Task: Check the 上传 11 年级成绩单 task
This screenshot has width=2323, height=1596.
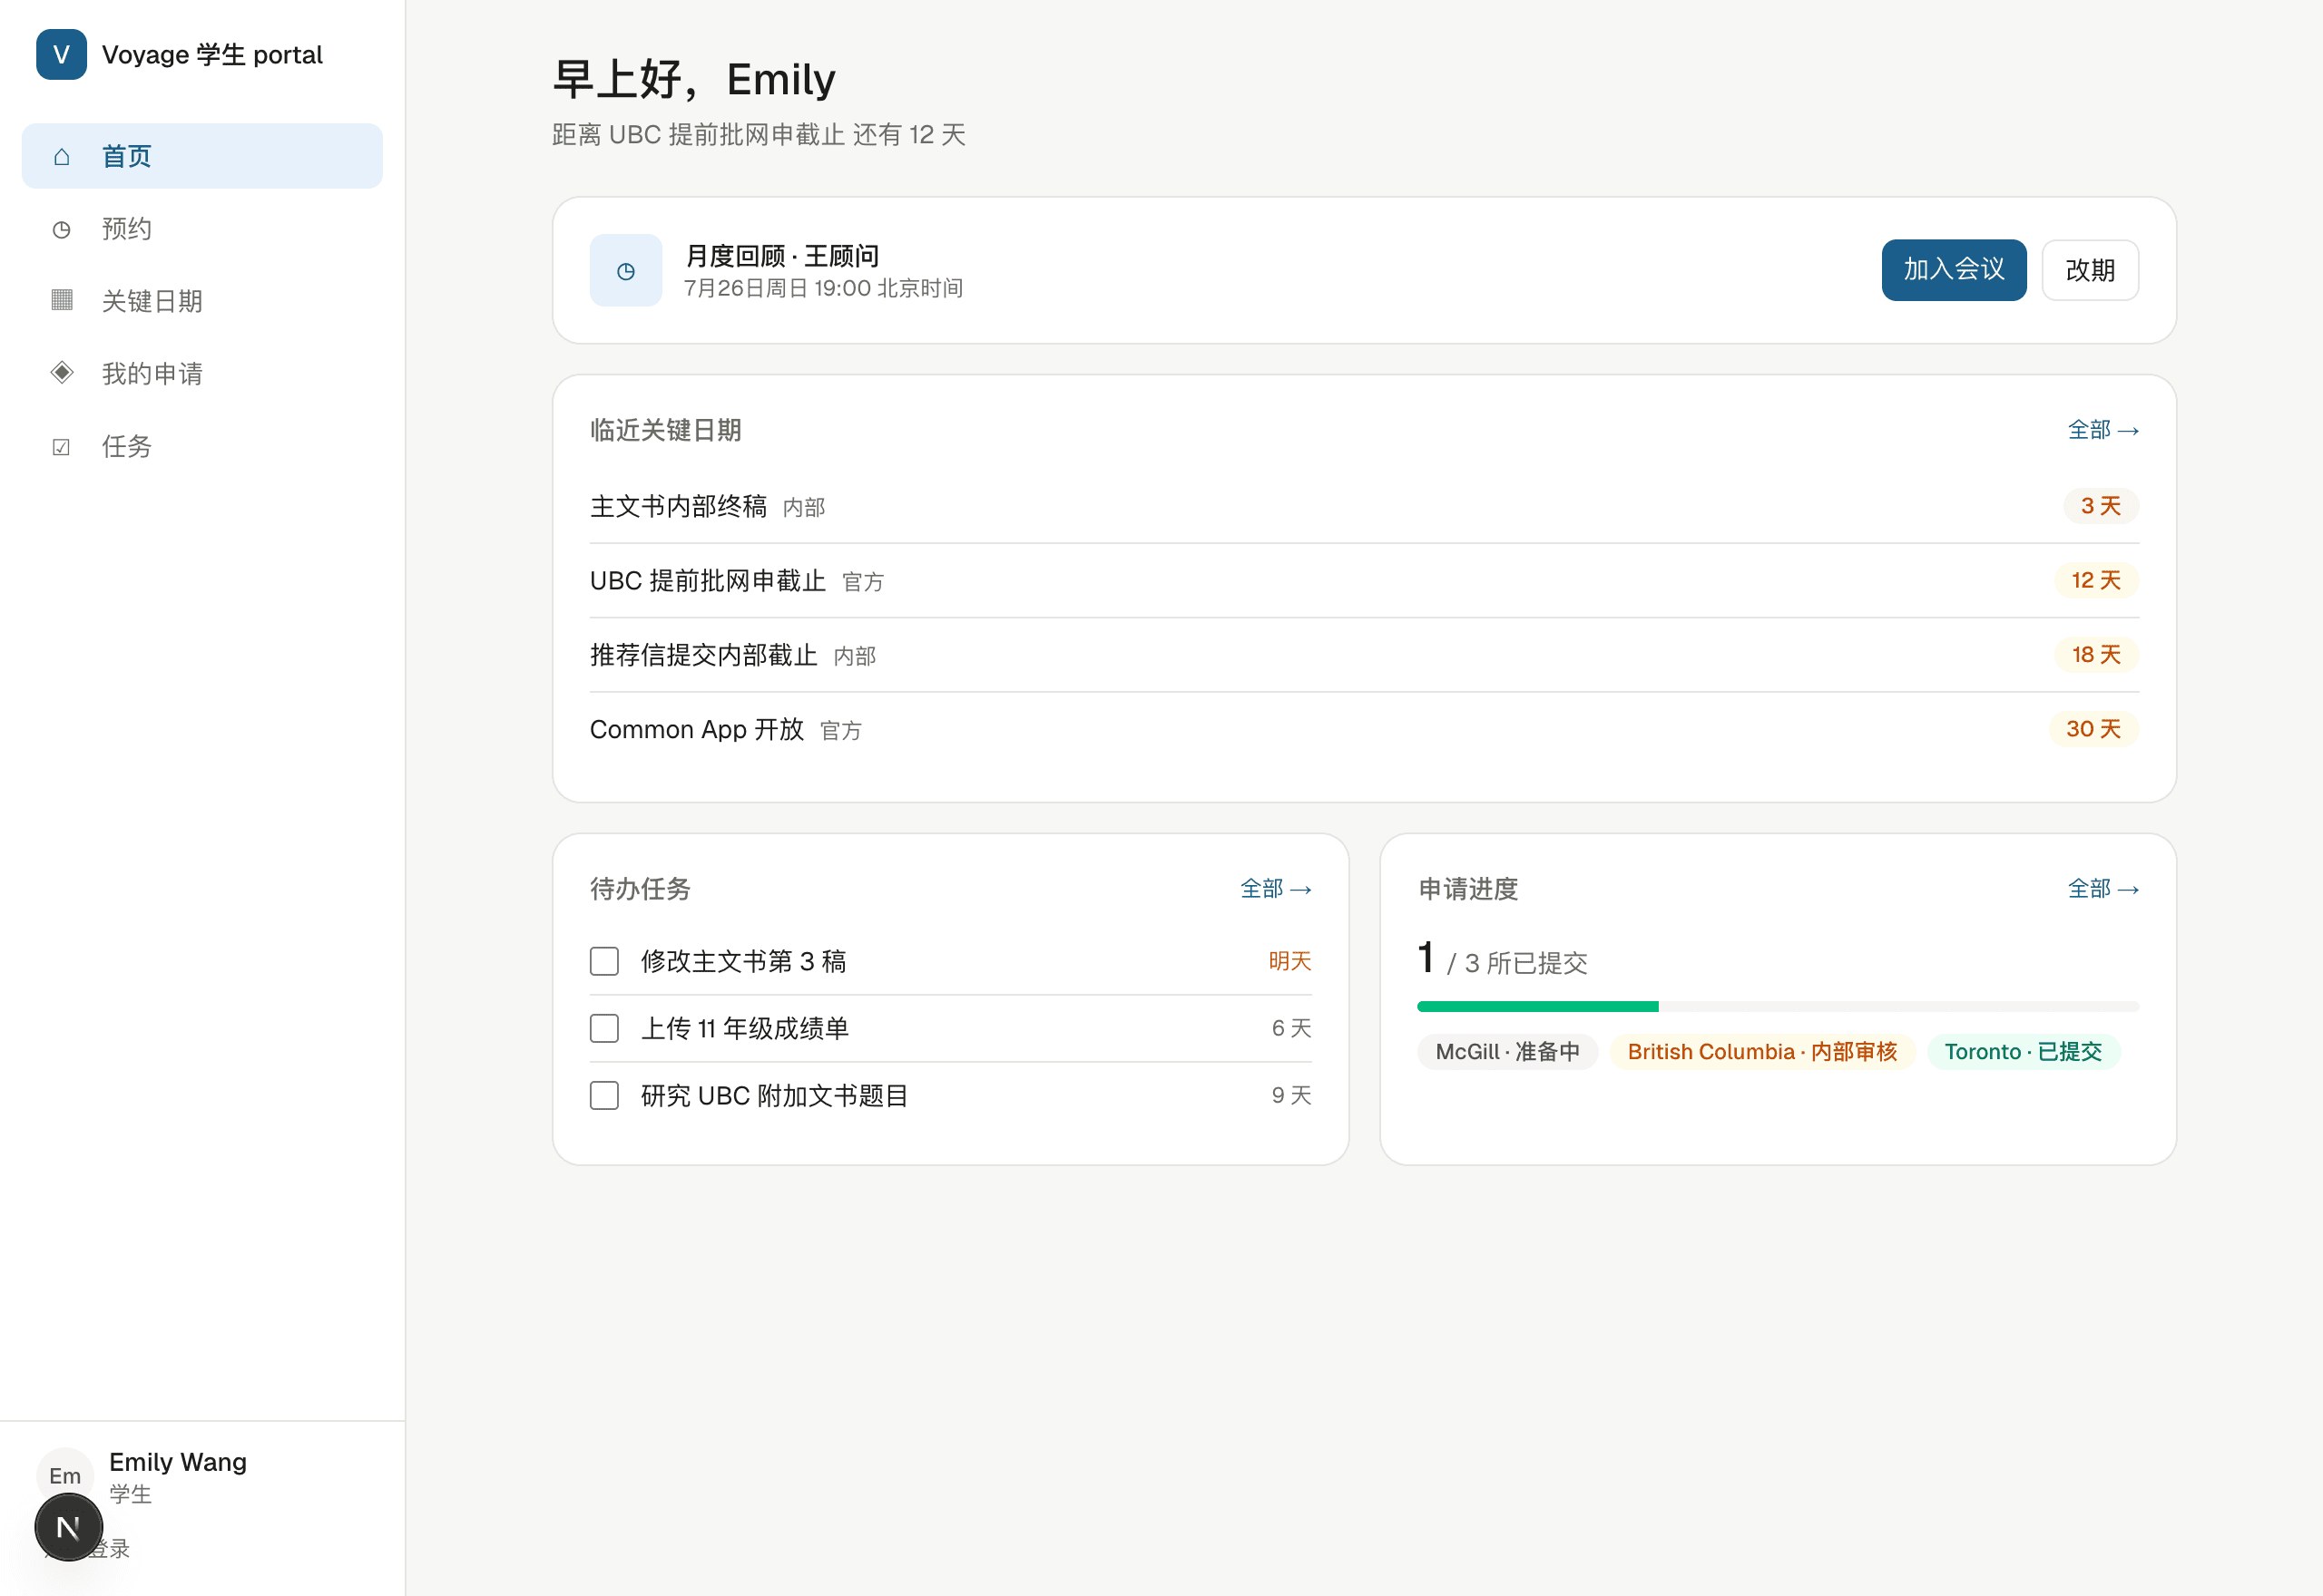Action: [x=604, y=1028]
